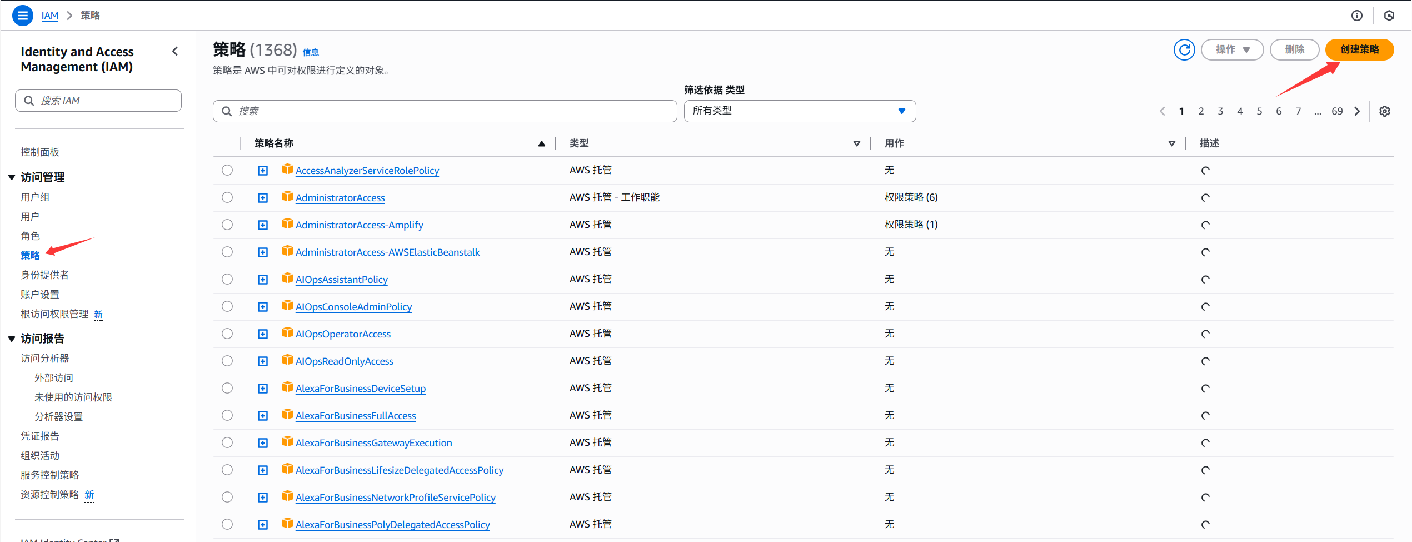
Task: Expand the AdministratorAccess-Amplify policy row
Action: point(263,225)
